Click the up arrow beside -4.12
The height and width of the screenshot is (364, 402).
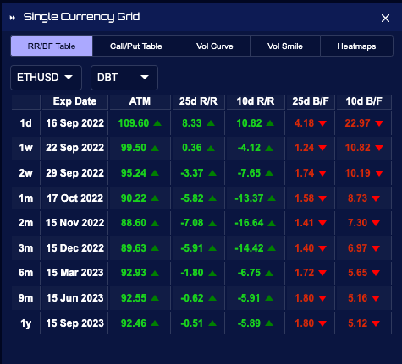(x=269, y=148)
